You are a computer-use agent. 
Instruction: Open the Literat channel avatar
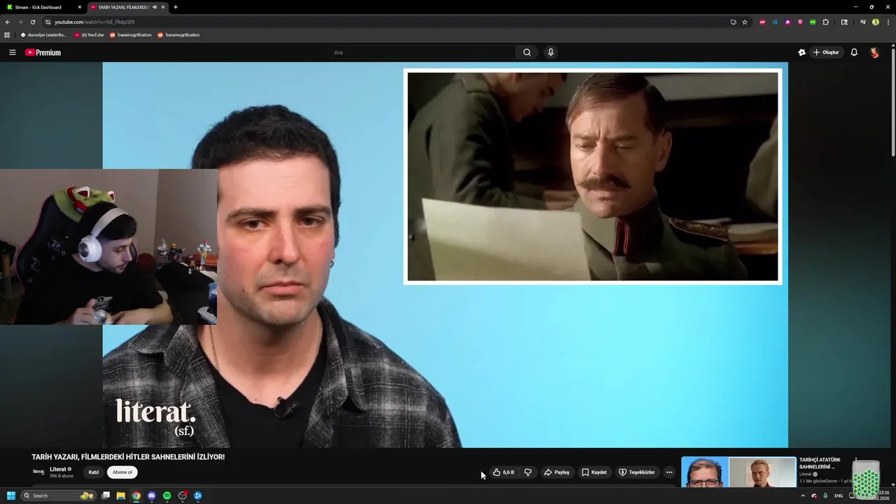coord(39,472)
